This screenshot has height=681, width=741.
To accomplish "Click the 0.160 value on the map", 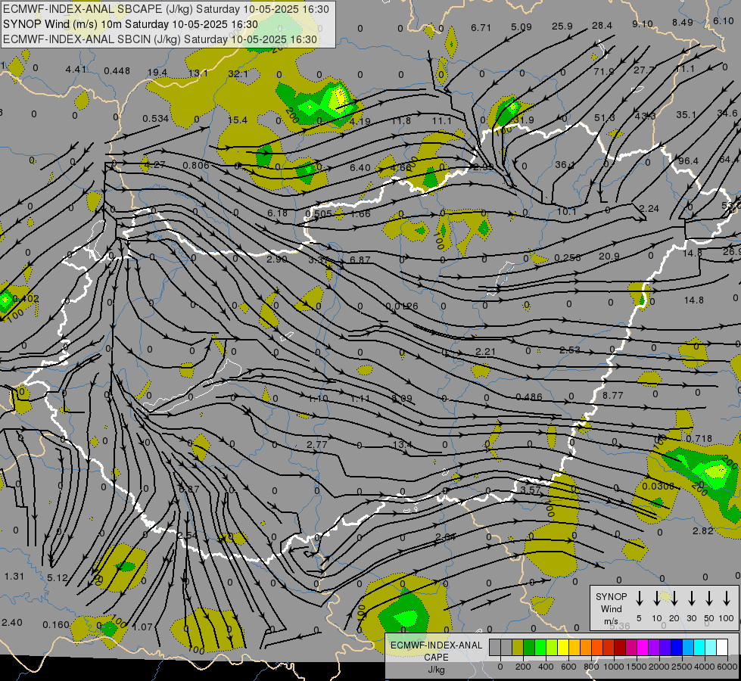I will point(56,625).
